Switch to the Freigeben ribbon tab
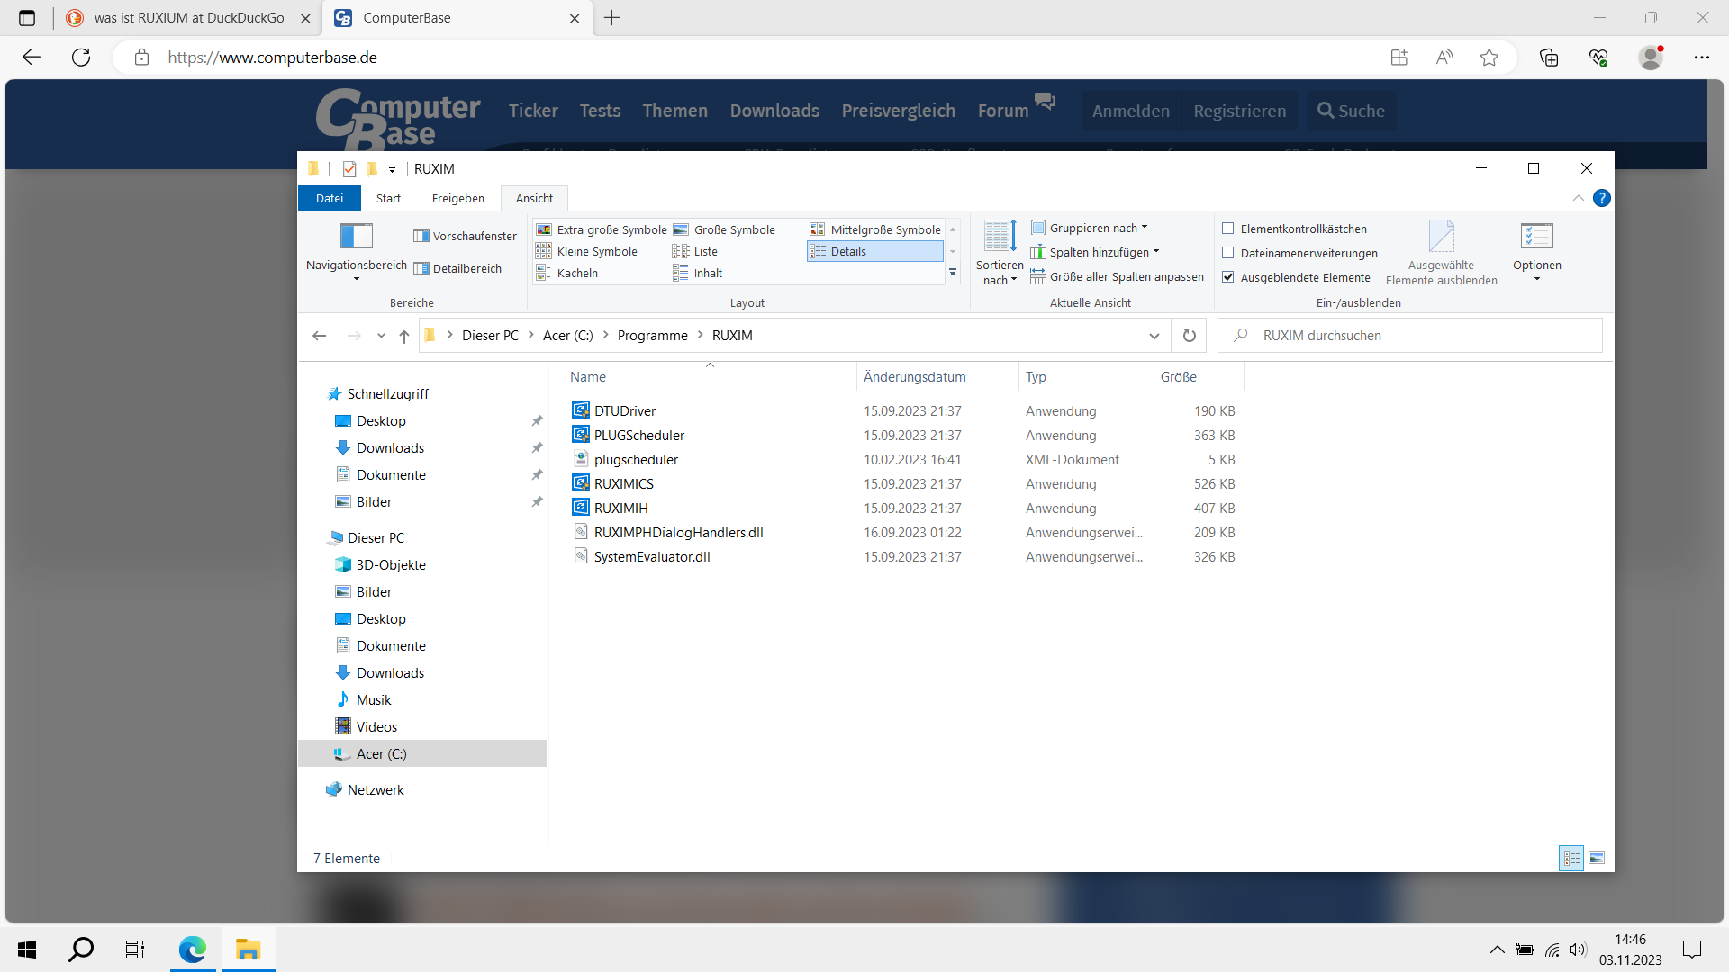 [457, 198]
